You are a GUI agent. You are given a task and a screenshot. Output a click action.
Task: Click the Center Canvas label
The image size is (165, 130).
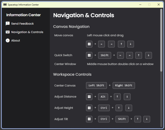pyautogui.click(x=65, y=85)
